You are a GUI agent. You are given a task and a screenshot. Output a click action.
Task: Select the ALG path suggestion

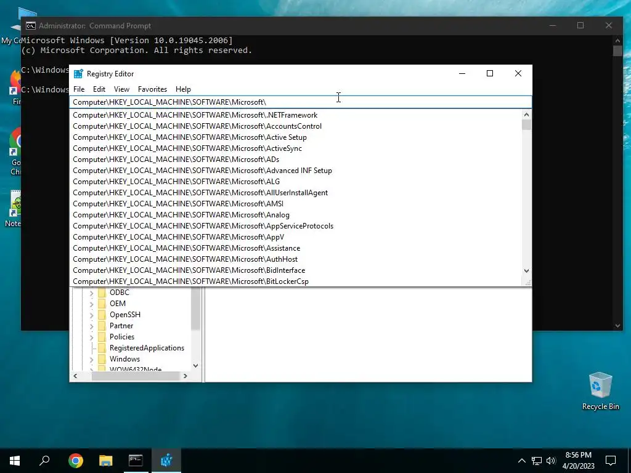point(296,182)
